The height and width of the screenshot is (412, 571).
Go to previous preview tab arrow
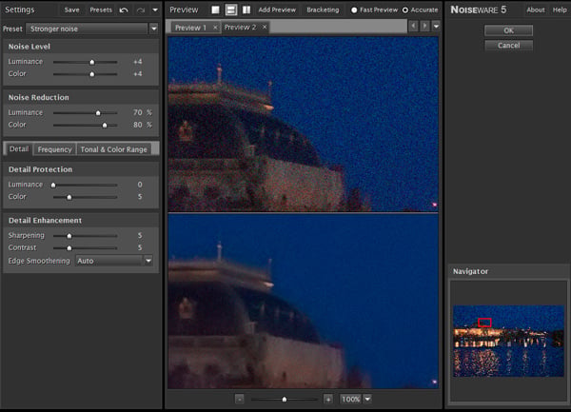click(x=413, y=27)
